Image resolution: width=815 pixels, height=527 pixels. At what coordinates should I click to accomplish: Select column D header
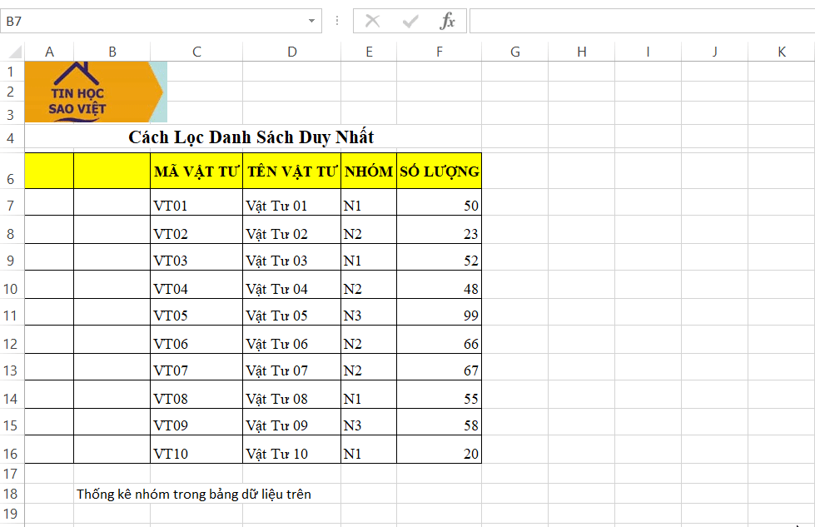[x=292, y=52]
